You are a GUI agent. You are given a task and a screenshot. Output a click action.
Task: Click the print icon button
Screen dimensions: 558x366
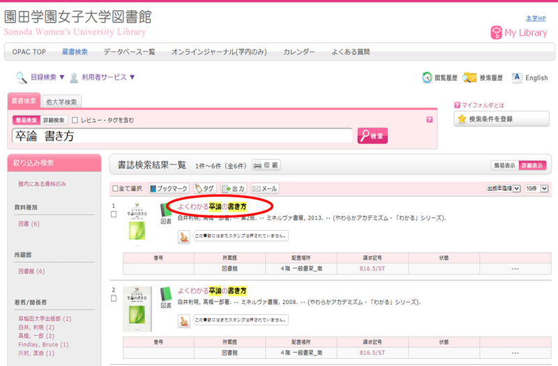pos(266,165)
